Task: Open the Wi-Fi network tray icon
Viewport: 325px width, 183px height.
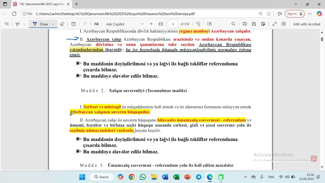Action: 281,177
